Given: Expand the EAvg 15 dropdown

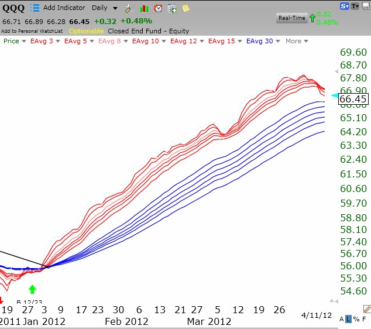Looking at the screenshot, I should coord(240,41).
